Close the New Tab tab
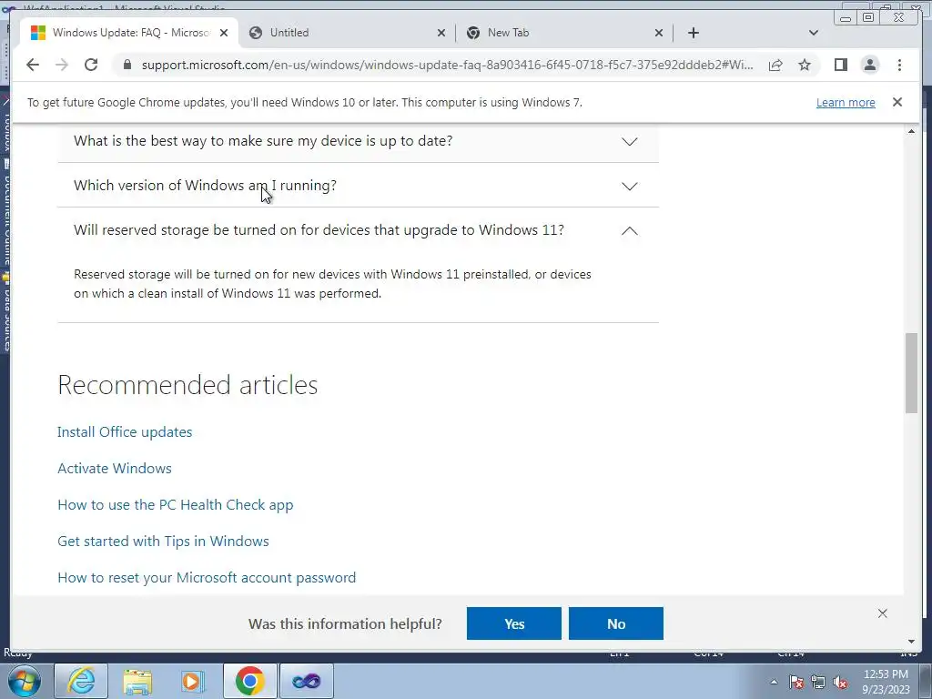 click(x=659, y=33)
